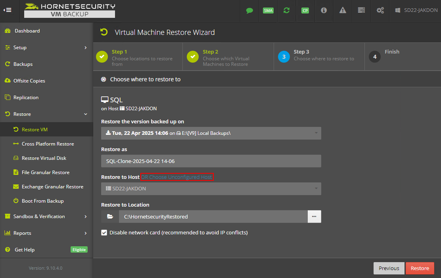
Task: Select the Finish wizard step
Action: pyautogui.click(x=403, y=57)
